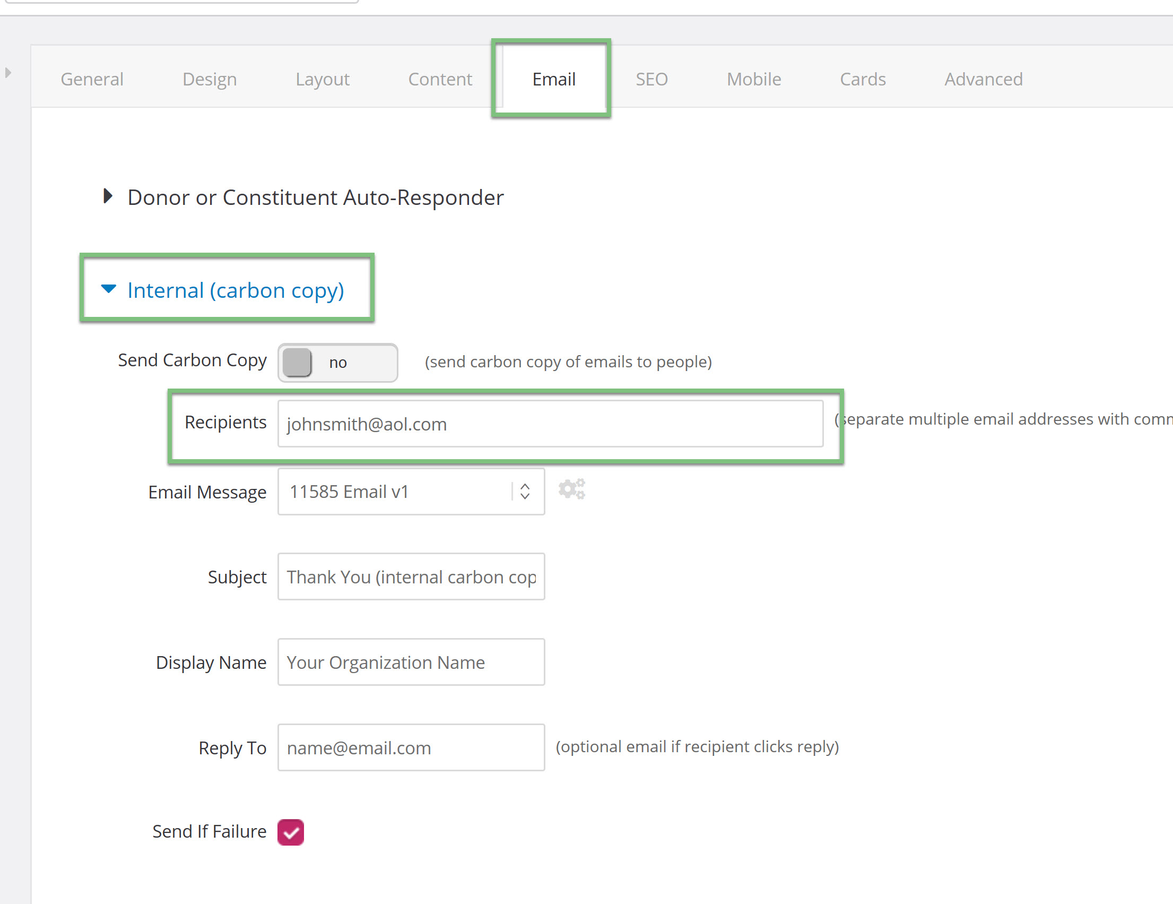Click the Reply To email field
The width and height of the screenshot is (1173, 904).
click(411, 747)
